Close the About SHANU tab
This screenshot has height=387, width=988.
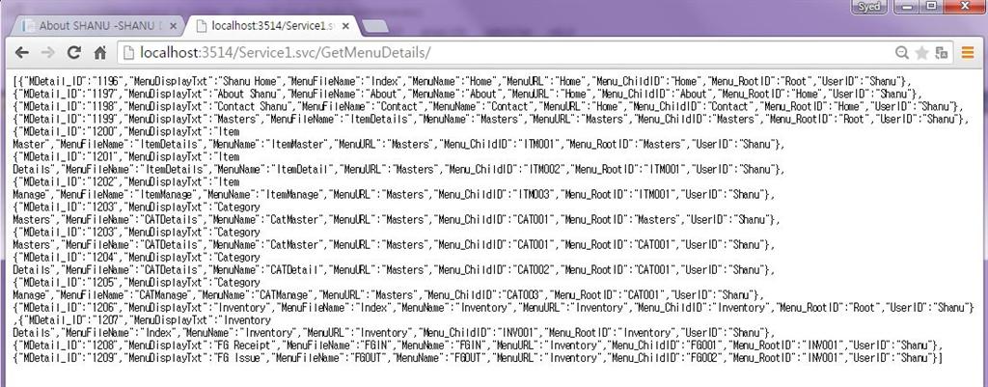[x=174, y=26]
